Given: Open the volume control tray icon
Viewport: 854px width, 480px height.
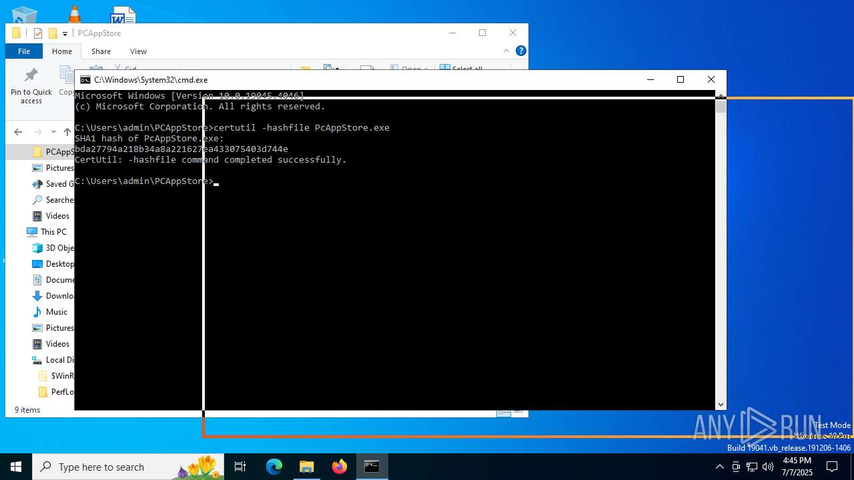Looking at the screenshot, I should click(768, 467).
